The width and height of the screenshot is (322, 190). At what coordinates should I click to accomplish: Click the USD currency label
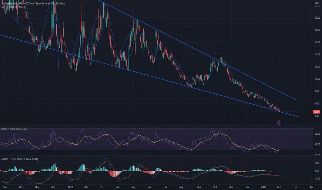point(317,3)
